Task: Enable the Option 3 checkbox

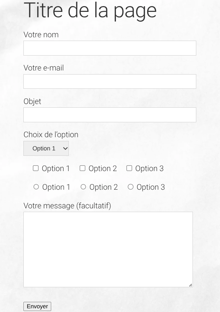Action: pyautogui.click(x=129, y=168)
